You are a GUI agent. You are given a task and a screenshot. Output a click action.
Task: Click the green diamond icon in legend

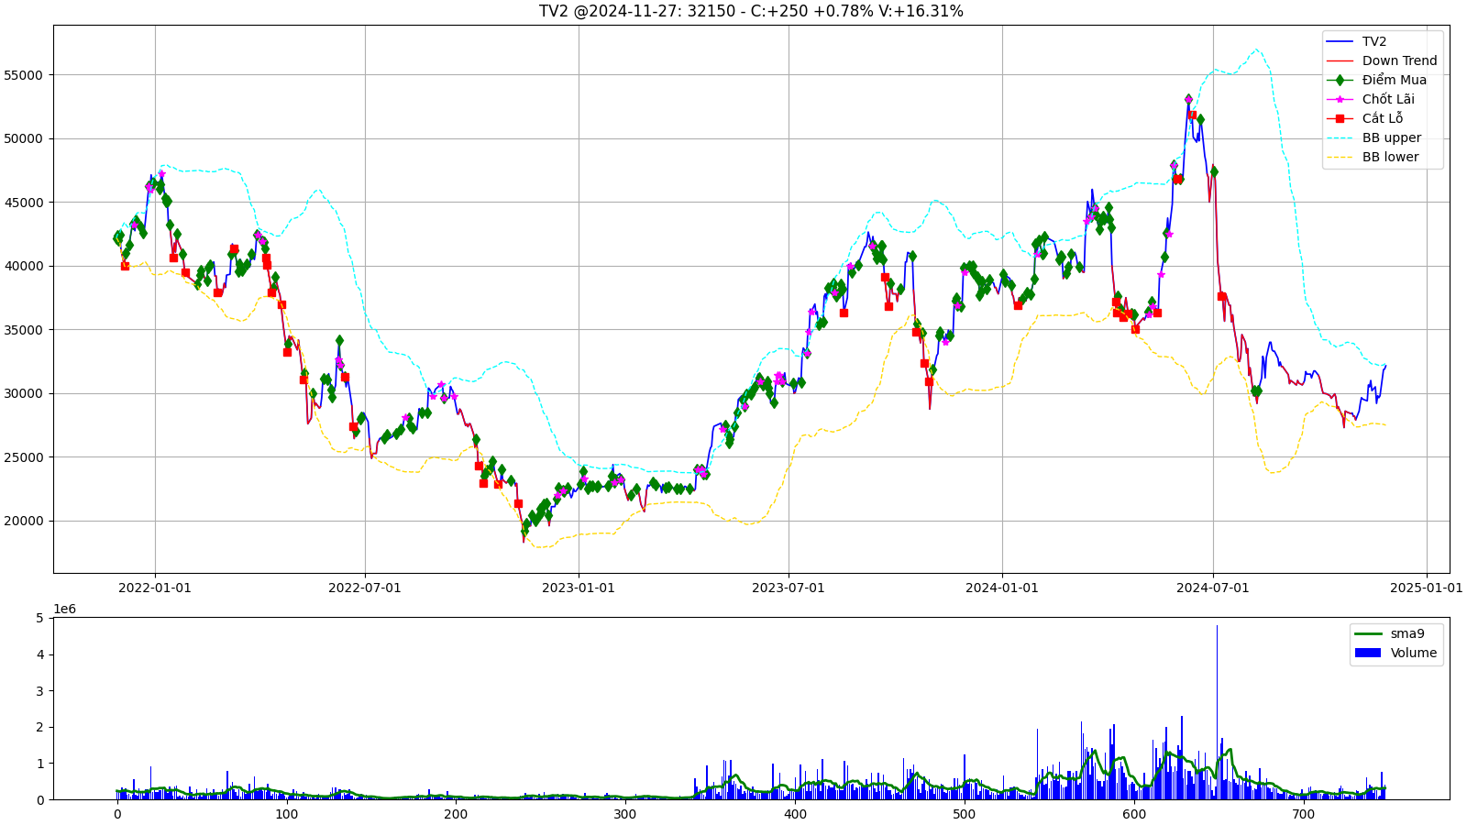point(1340,80)
